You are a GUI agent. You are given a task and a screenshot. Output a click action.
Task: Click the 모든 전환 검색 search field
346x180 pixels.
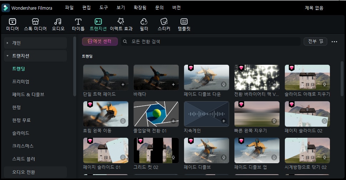click(211, 42)
